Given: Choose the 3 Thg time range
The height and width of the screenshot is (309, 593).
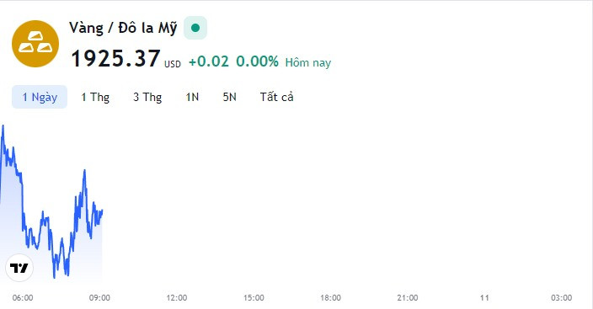Looking at the screenshot, I should [147, 97].
